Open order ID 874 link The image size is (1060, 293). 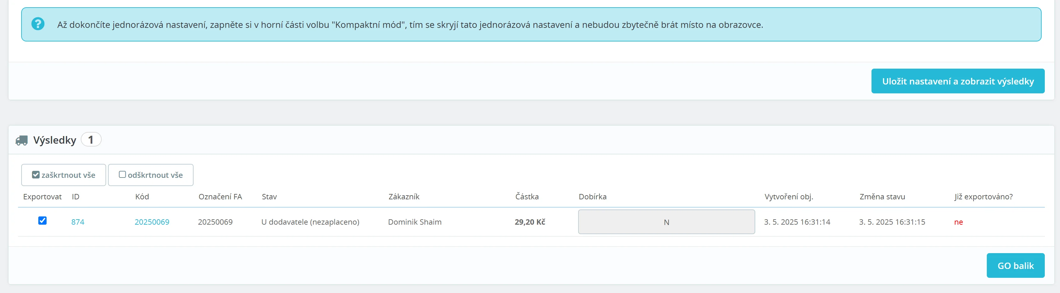click(x=78, y=222)
